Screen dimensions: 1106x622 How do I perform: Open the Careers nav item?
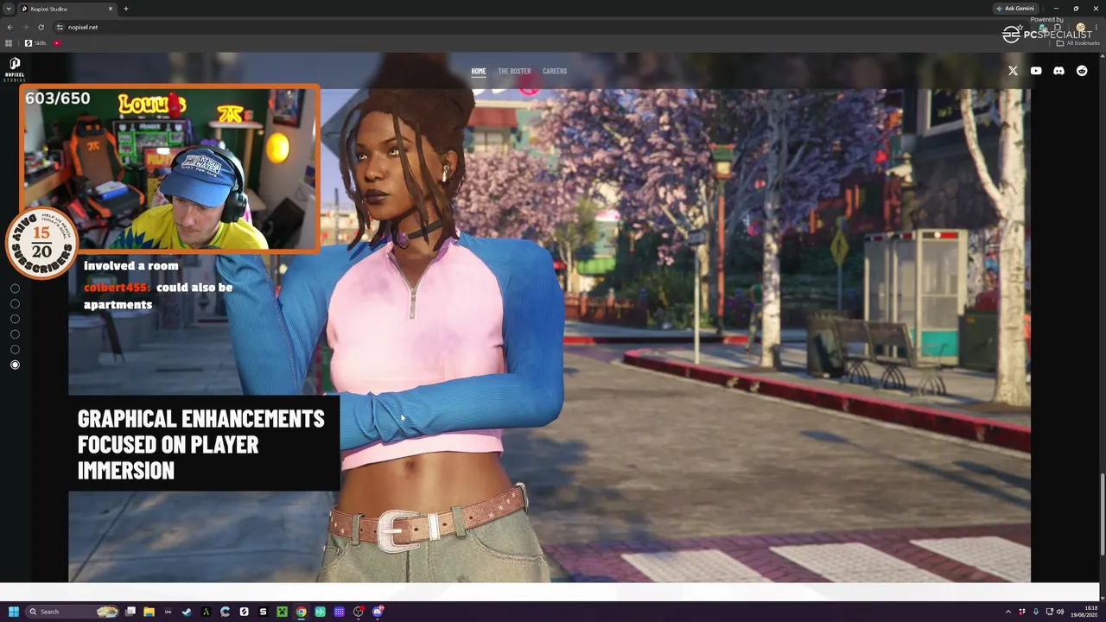555,71
